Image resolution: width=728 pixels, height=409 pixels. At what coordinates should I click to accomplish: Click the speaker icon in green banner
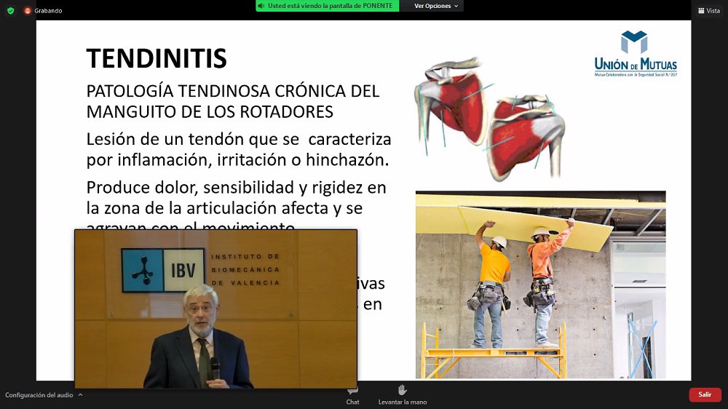coord(261,6)
